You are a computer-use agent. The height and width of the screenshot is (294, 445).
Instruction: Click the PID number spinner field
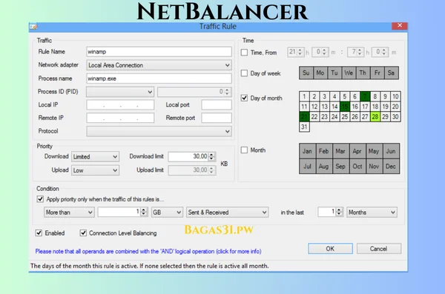[194, 92]
